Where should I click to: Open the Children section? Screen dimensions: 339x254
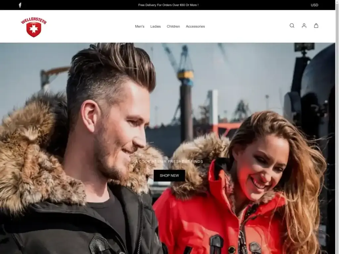(x=173, y=26)
